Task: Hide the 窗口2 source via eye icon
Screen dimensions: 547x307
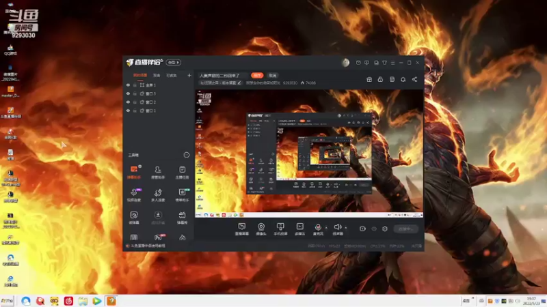Action: (x=128, y=102)
